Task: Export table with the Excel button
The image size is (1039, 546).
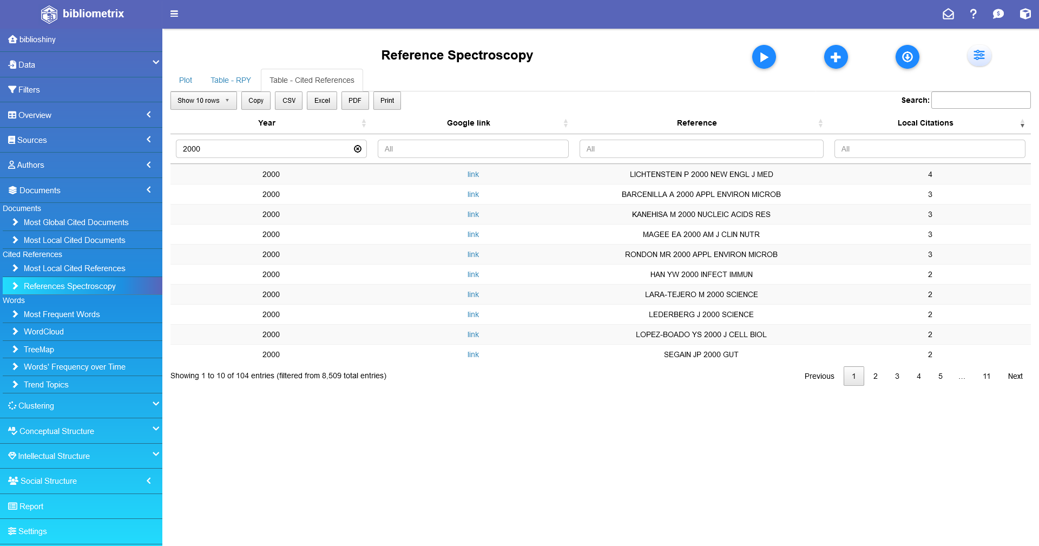Action: point(322,101)
